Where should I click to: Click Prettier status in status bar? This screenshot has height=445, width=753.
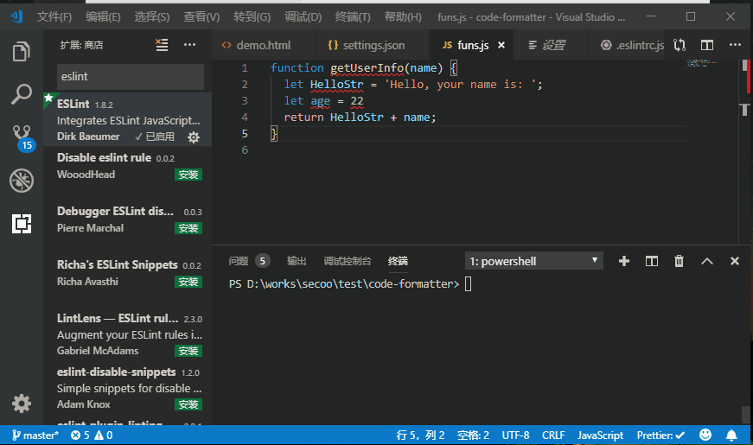(660, 435)
